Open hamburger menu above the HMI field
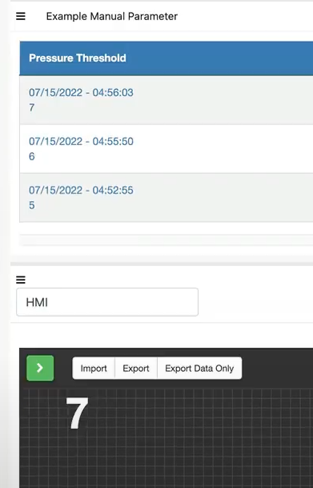The height and width of the screenshot is (488, 313). (21, 280)
